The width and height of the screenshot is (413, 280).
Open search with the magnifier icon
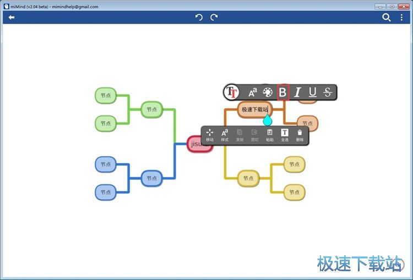[386, 18]
